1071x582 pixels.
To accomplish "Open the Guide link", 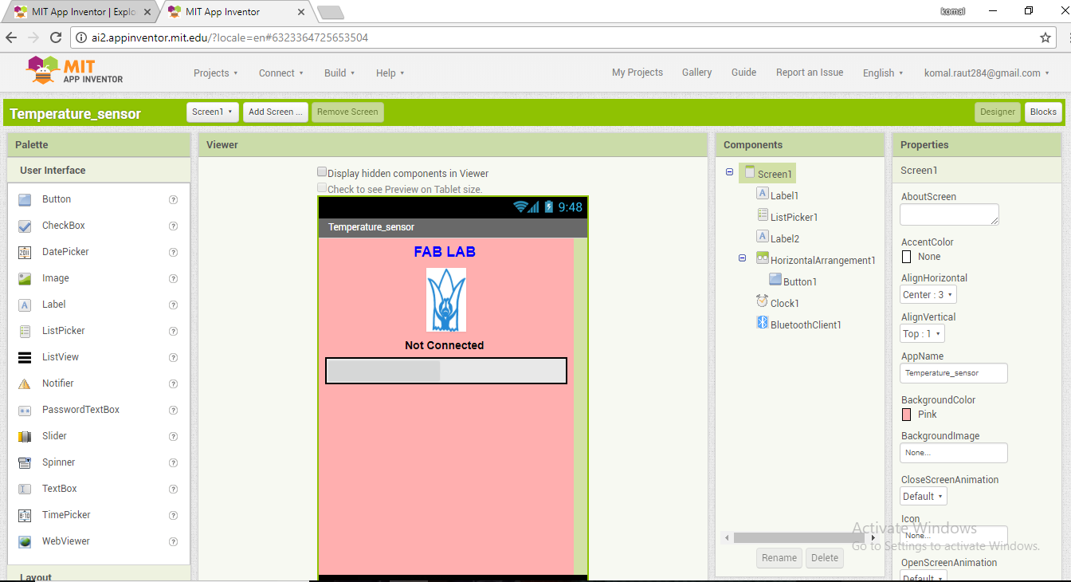I will [x=743, y=73].
